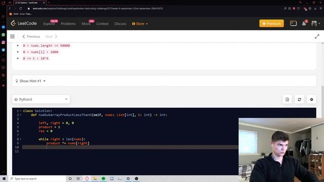Open the hamburger sidebar menu
This screenshot has height=182, width=324.
(12, 36)
